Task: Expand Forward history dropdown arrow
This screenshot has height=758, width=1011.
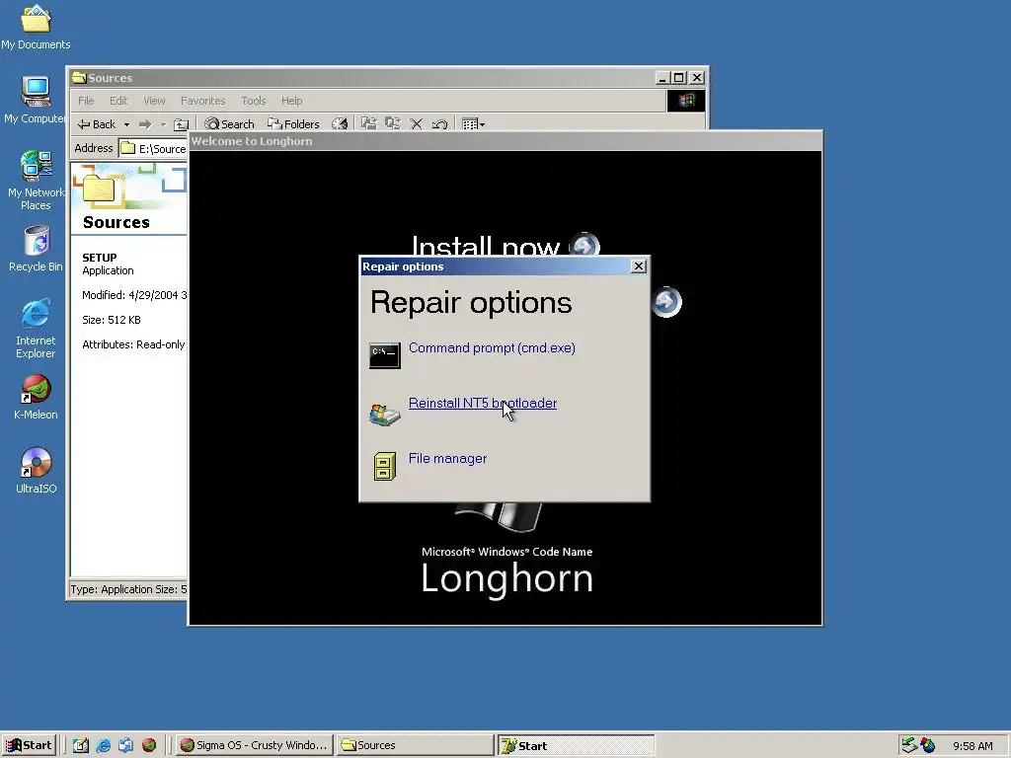Action: click(x=163, y=123)
